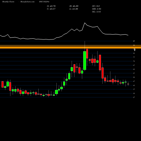Click the 37 price axis label
The image size is (141, 141).
click(134, 89)
